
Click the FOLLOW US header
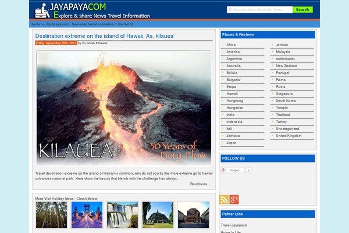tap(268, 158)
